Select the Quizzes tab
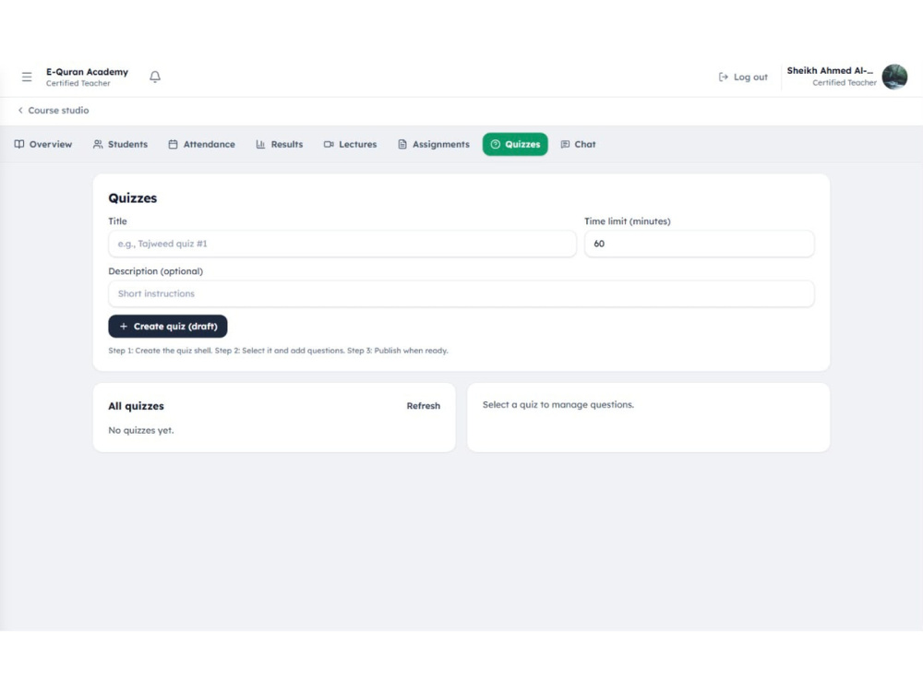 515,144
